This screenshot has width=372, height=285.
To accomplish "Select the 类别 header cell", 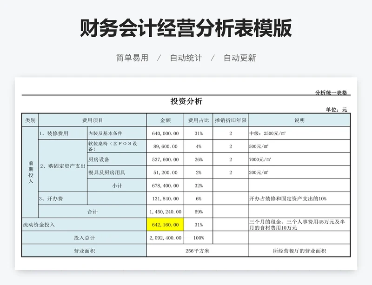I will point(30,120).
